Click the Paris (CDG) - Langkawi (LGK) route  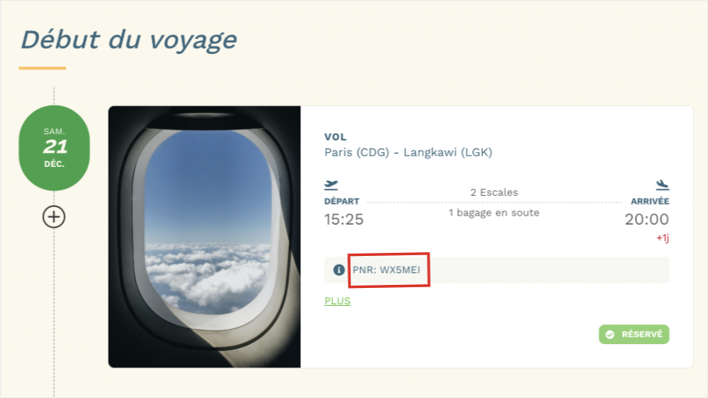pos(408,152)
